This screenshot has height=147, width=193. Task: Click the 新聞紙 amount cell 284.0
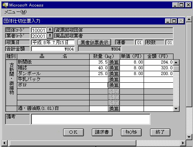(159, 62)
